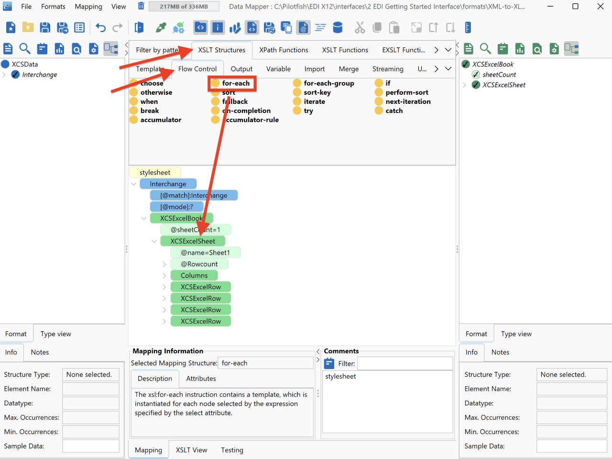Click the source panel document gear icon

(x=94, y=48)
